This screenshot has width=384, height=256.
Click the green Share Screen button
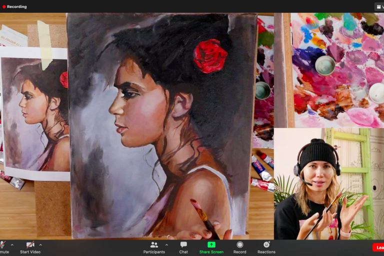[211, 247]
